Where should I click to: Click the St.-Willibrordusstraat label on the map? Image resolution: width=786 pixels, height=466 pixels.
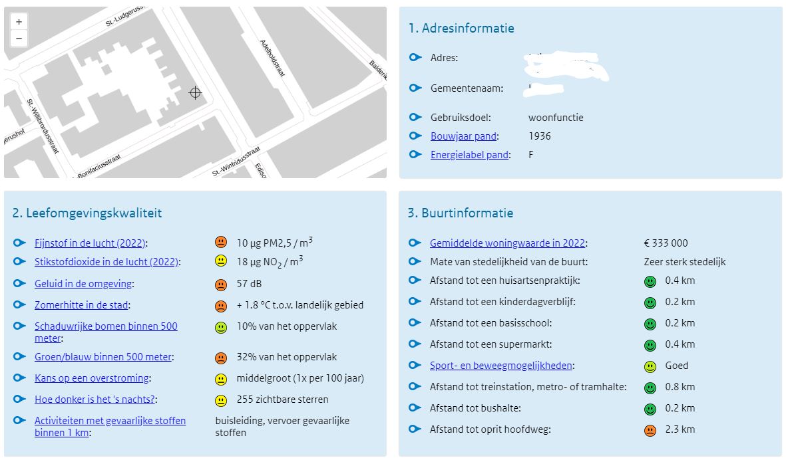[43, 126]
